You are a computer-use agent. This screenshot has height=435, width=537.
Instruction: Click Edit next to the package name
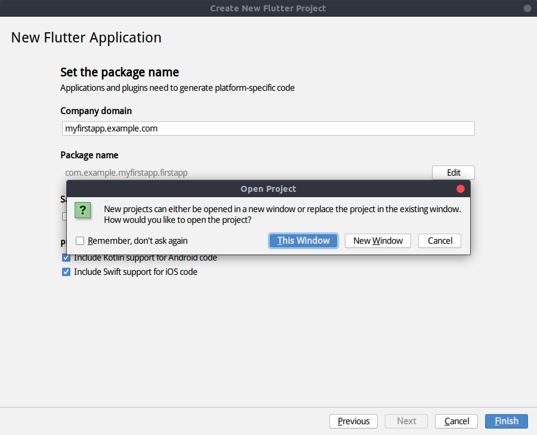tap(453, 173)
